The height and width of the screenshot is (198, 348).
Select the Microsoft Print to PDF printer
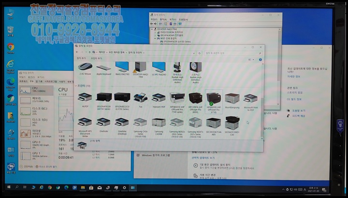pyautogui.click(x=250, y=102)
